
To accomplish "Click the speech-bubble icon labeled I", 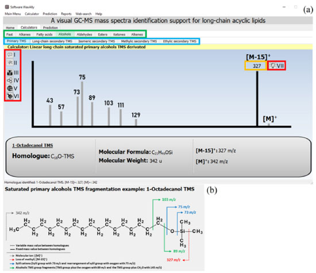I will [x=10, y=55].
